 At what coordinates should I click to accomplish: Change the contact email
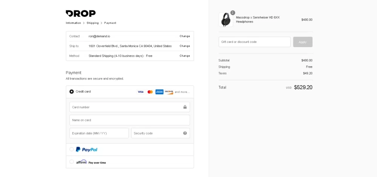(x=185, y=36)
